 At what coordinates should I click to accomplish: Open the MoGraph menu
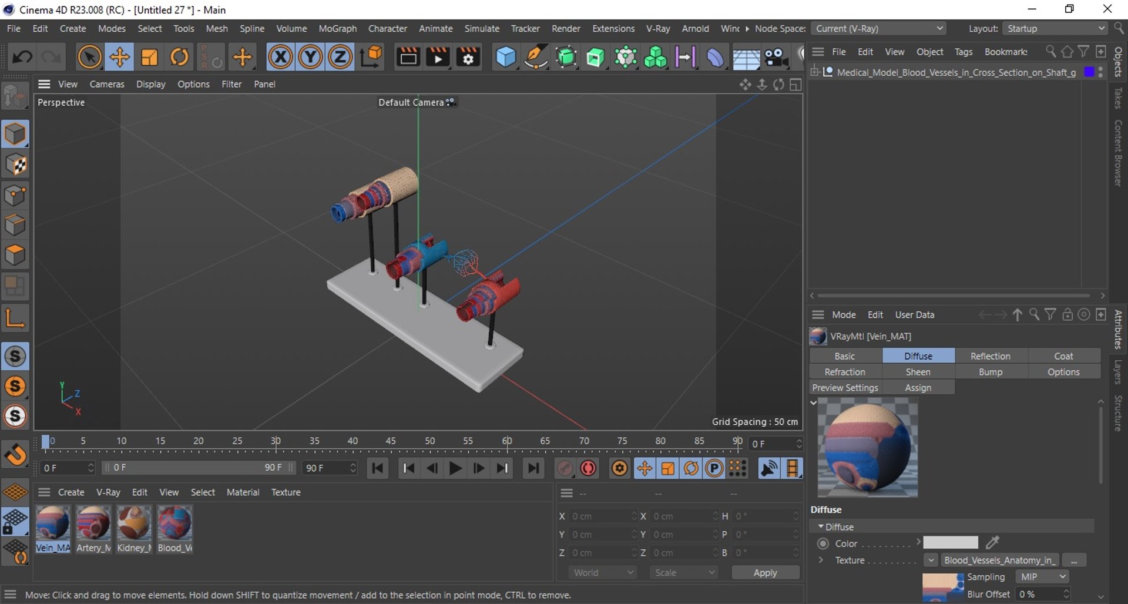[337, 28]
